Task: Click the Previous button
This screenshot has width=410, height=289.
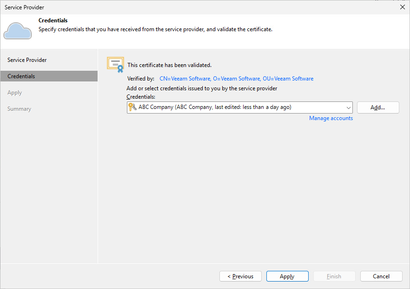Action: [x=240, y=276]
